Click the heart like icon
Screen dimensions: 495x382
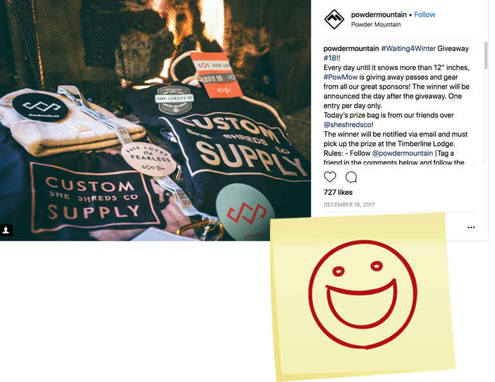coord(330,177)
